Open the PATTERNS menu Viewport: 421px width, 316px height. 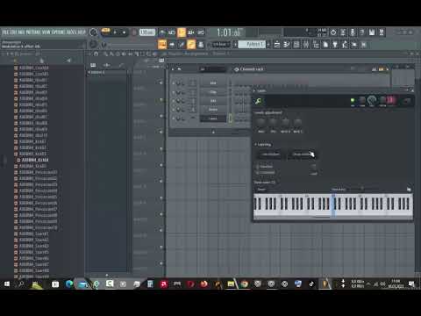click(33, 32)
